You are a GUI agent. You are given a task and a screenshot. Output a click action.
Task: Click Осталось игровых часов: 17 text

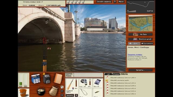coord(33,2)
